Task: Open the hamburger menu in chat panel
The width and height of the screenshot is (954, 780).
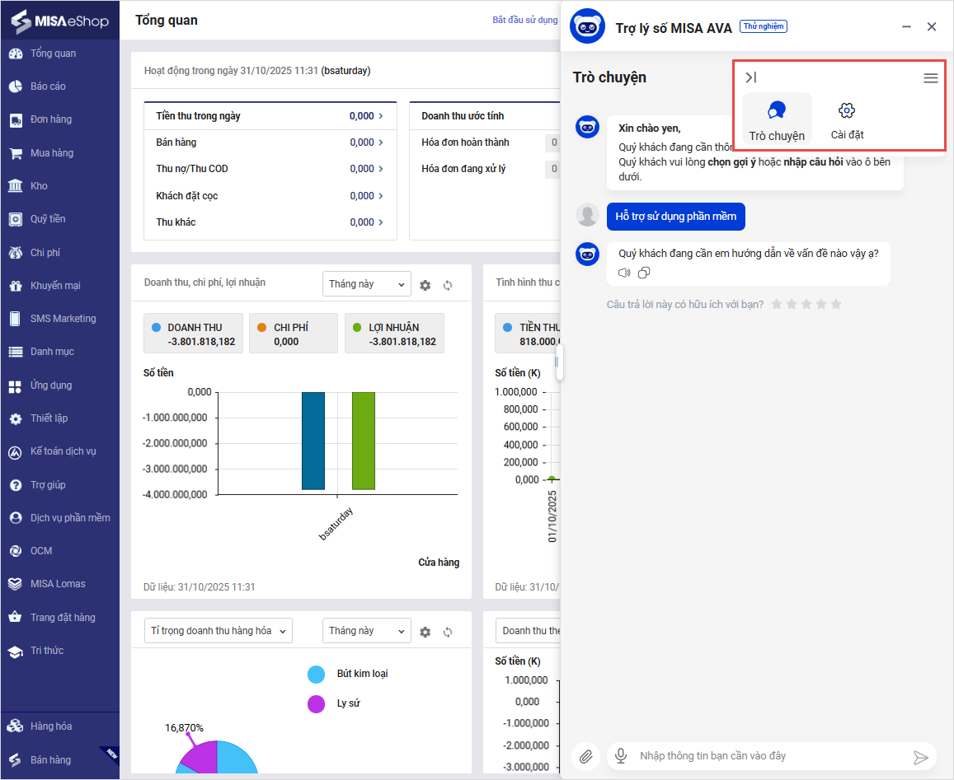Action: click(x=930, y=78)
